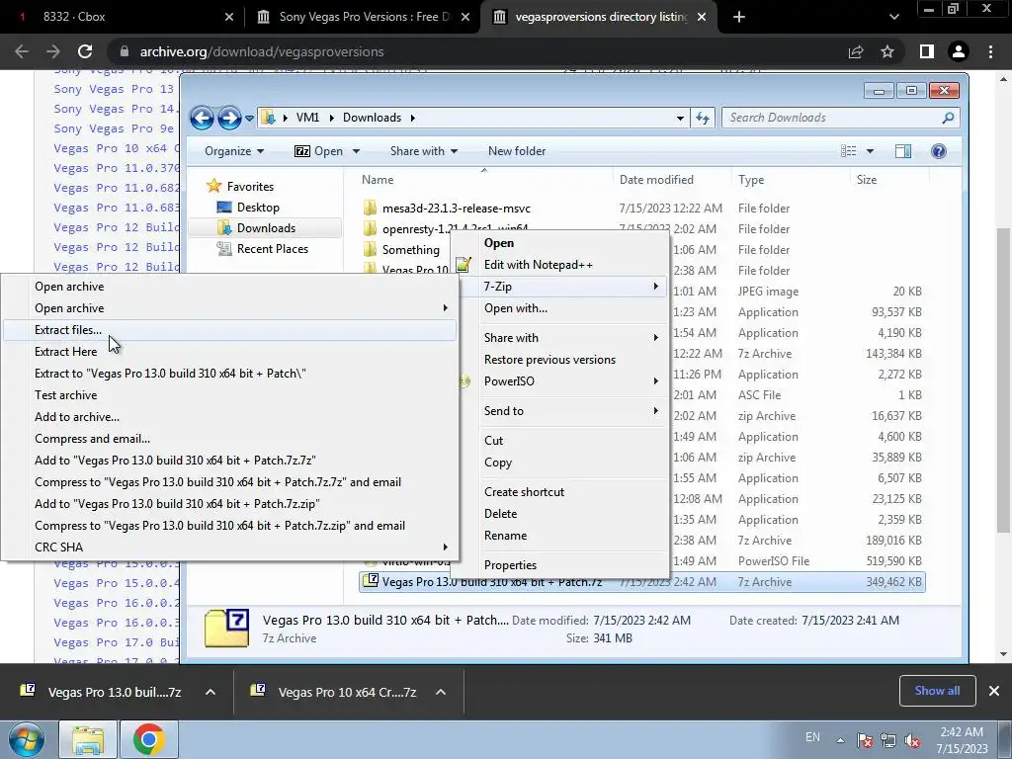Show hidden tray icons arrow

pyautogui.click(x=840, y=741)
